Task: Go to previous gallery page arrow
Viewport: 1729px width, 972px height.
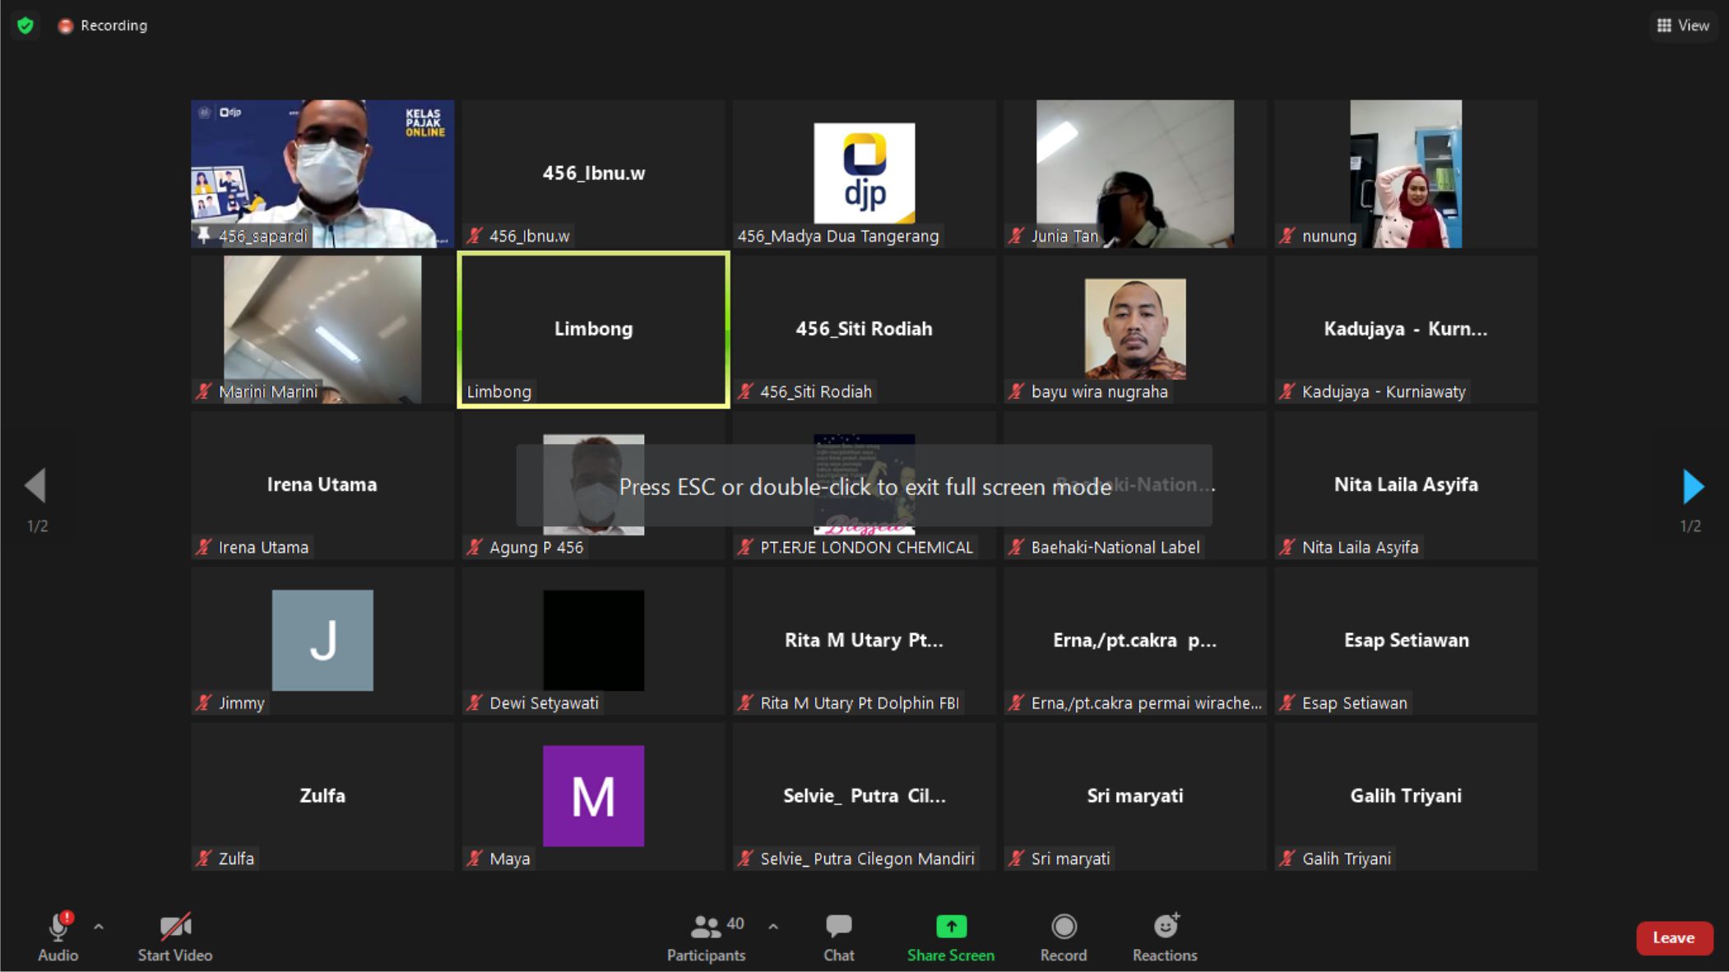Action: click(x=35, y=485)
